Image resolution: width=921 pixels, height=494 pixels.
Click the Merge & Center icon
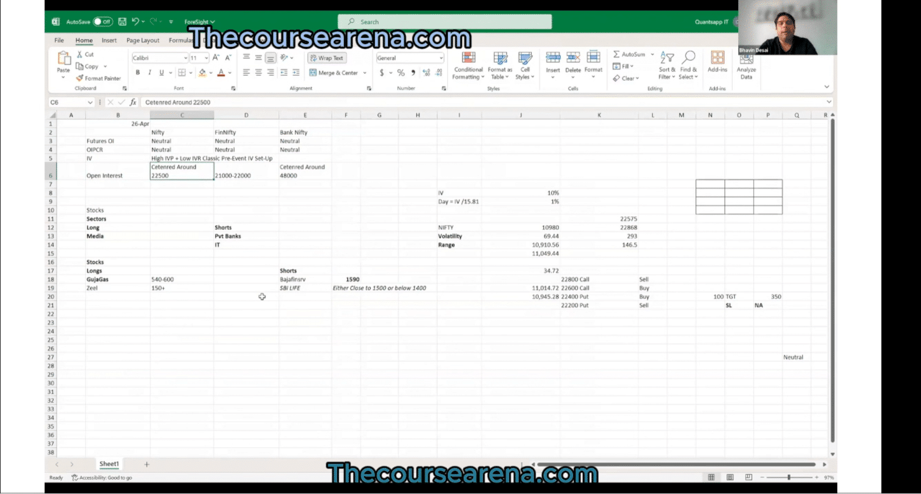click(x=313, y=73)
